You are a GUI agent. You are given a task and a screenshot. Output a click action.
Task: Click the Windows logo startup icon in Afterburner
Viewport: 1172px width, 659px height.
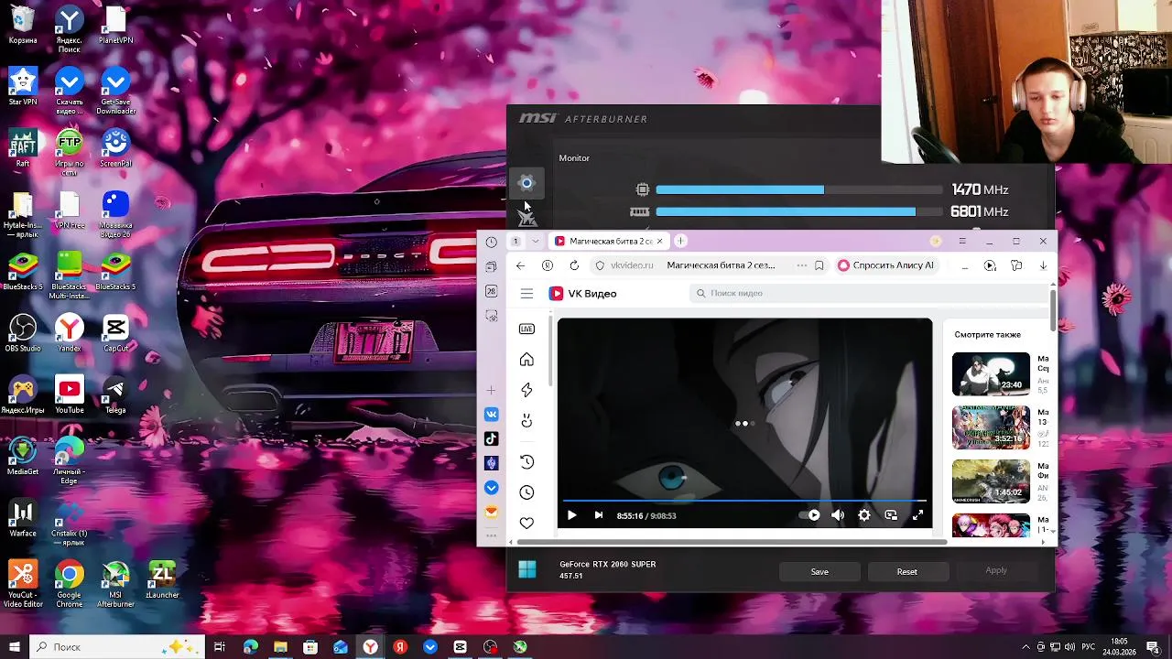527,570
